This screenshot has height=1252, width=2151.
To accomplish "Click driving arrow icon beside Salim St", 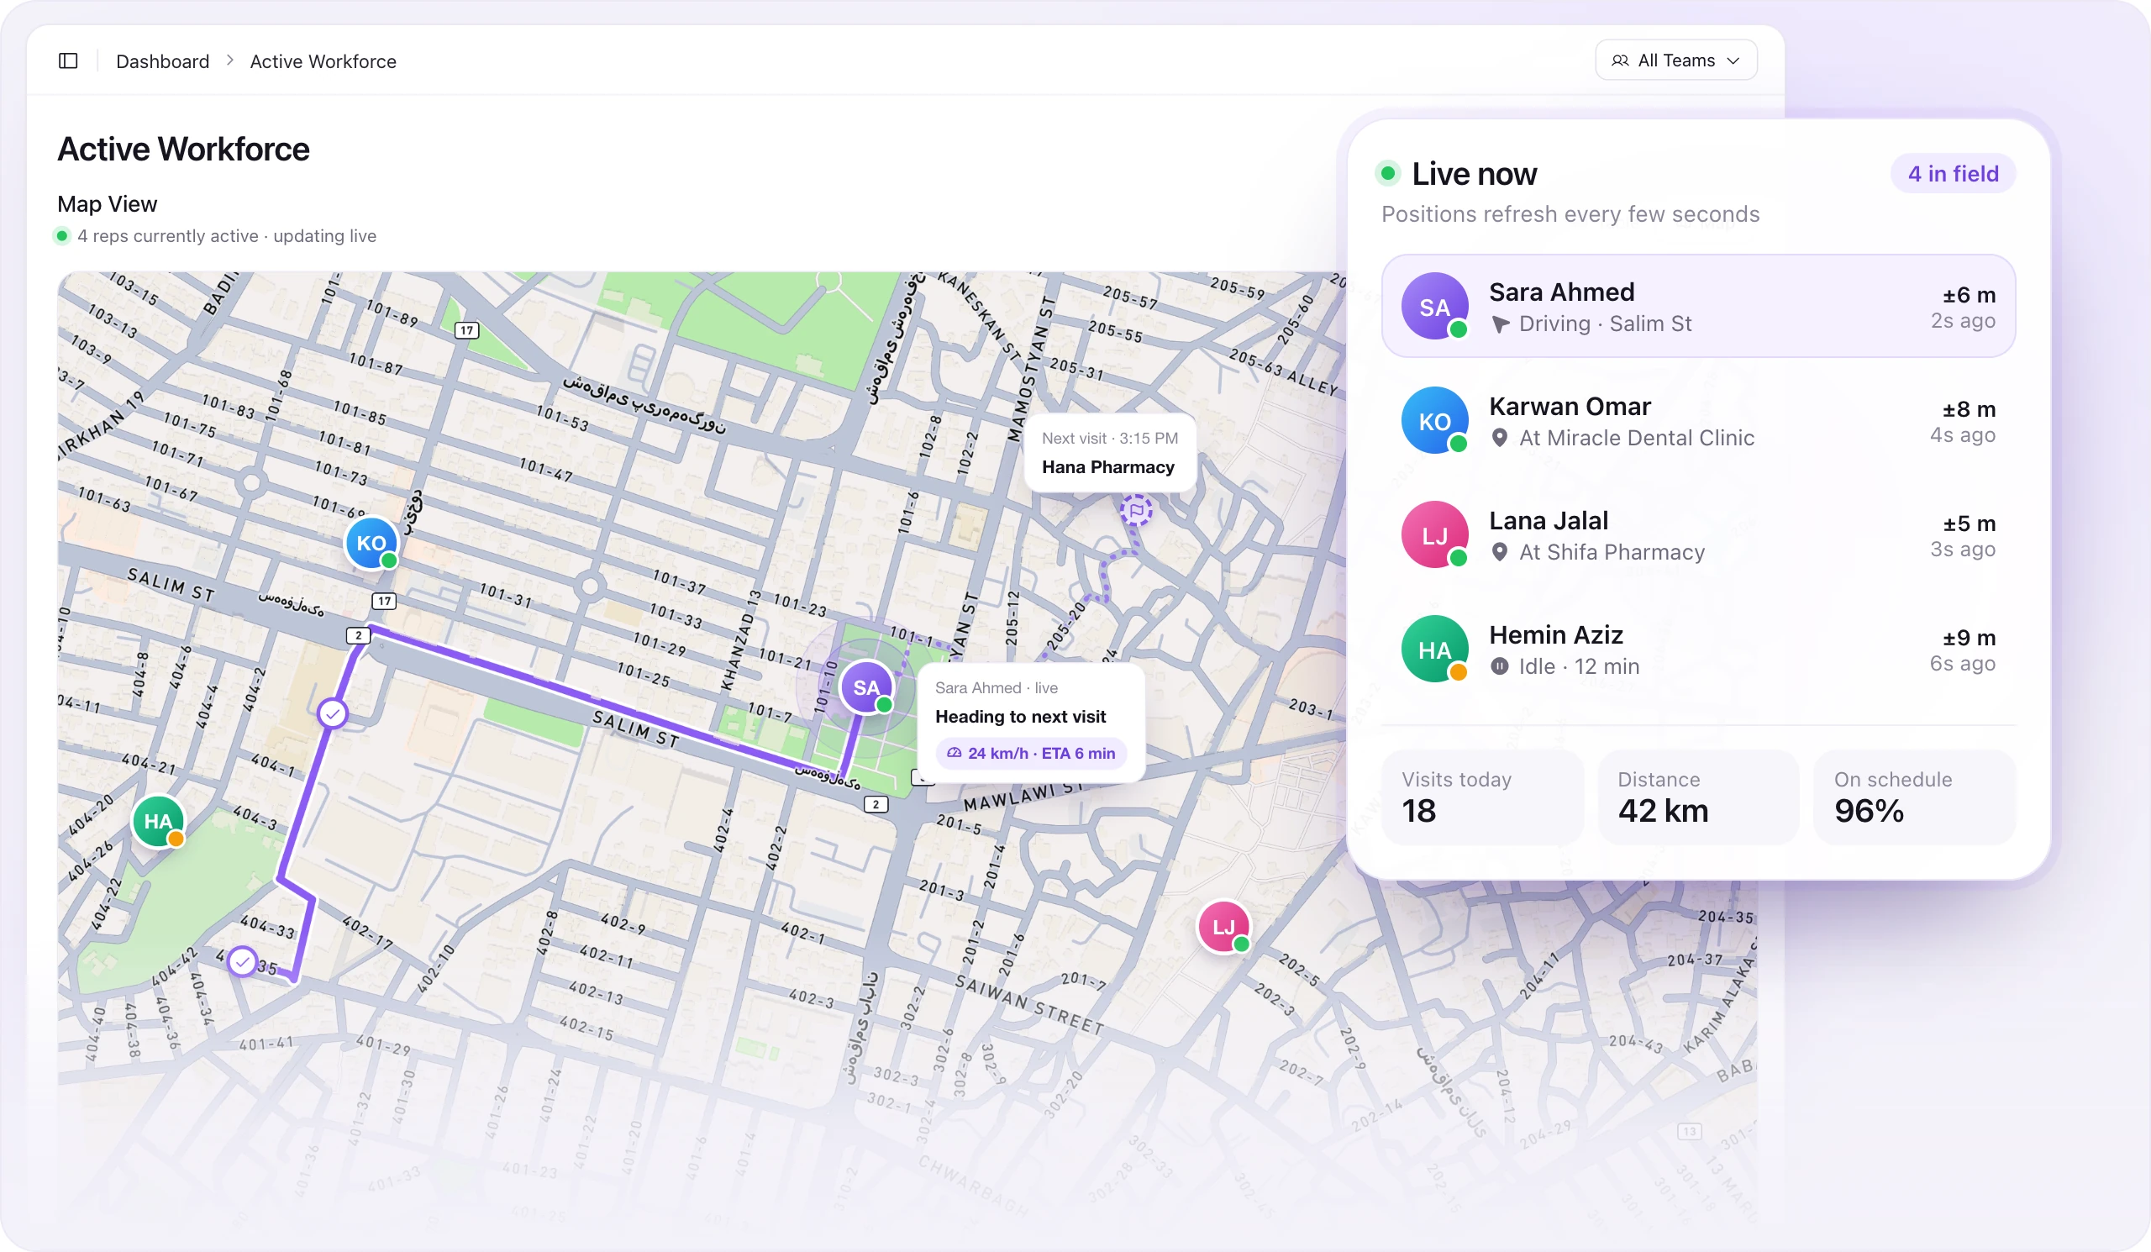I will coord(1500,324).
